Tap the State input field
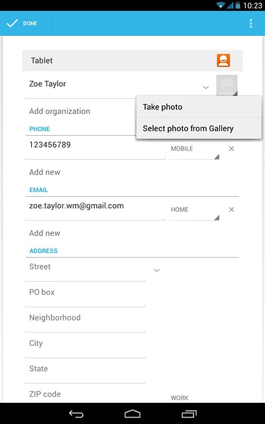This screenshot has width=265, height=424. click(85, 371)
